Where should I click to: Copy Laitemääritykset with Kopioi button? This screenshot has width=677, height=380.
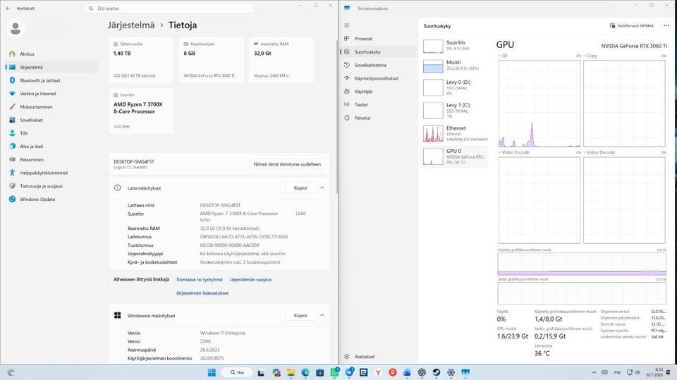(300, 188)
